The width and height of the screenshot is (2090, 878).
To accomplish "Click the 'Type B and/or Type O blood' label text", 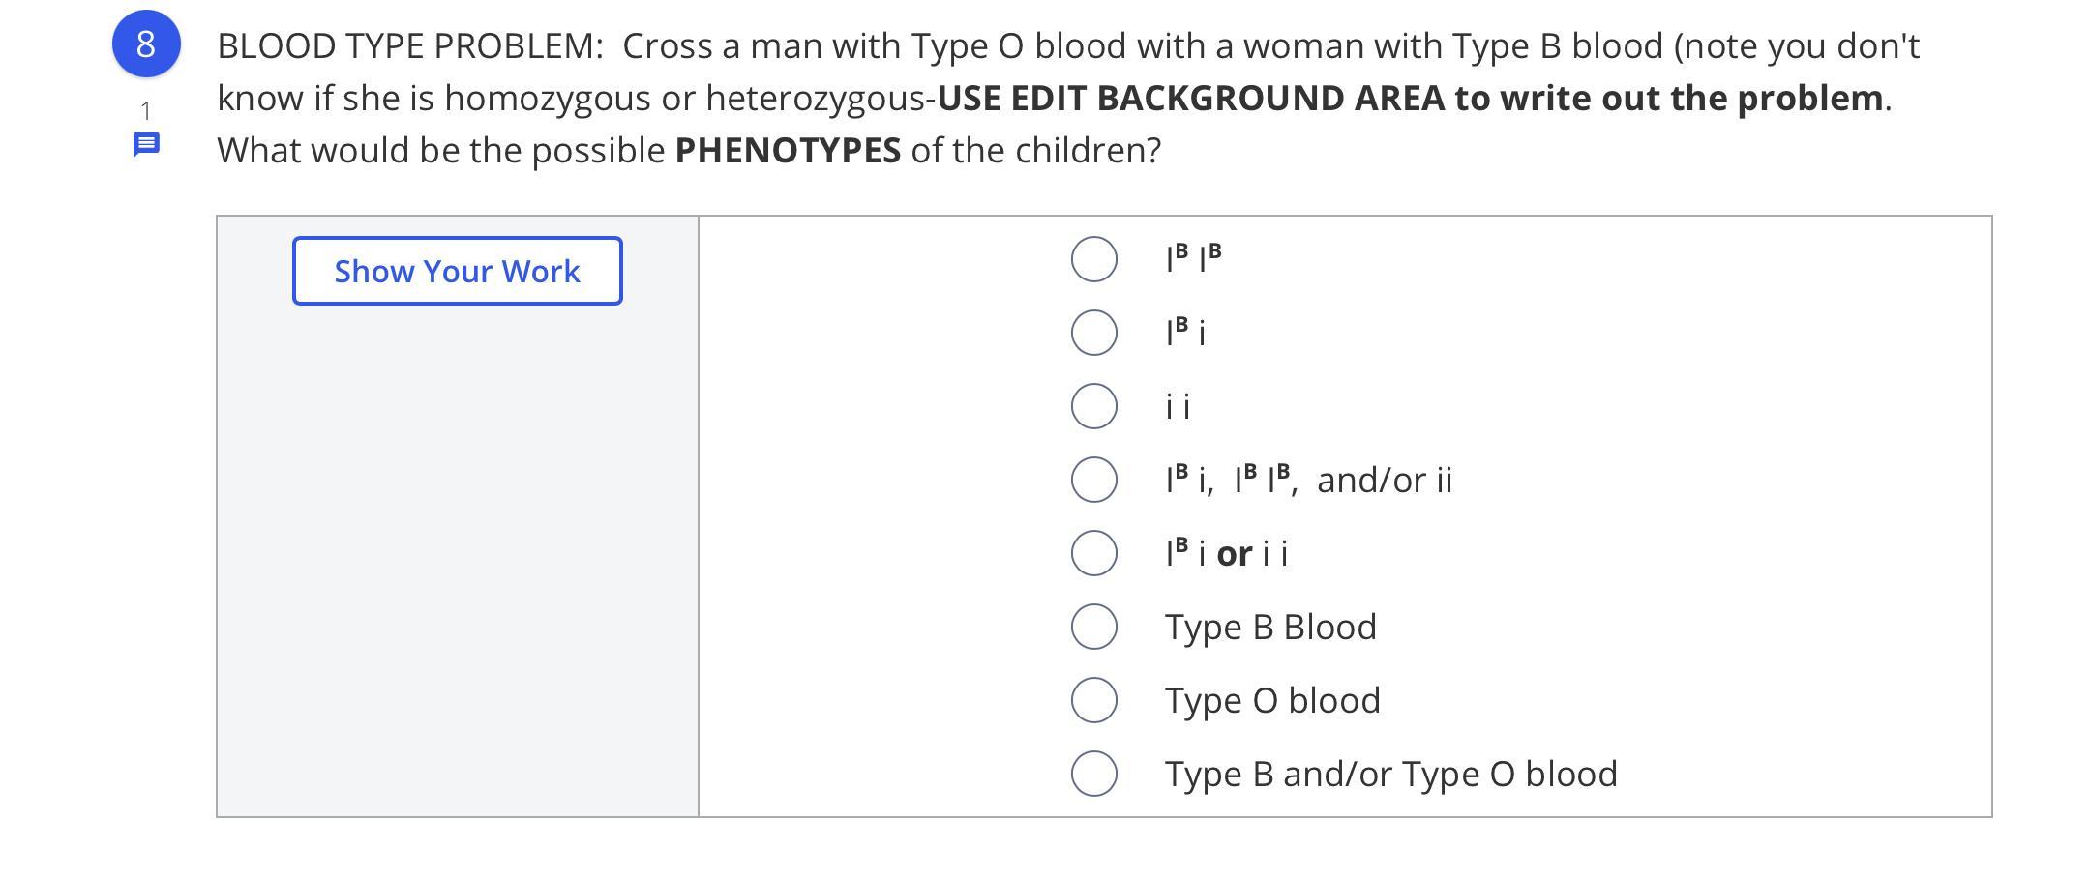I will click(x=1390, y=774).
